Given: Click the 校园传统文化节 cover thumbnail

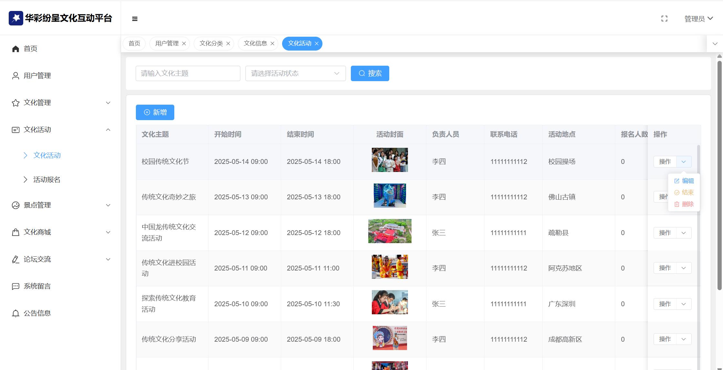Looking at the screenshot, I should click(x=390, y=160).
